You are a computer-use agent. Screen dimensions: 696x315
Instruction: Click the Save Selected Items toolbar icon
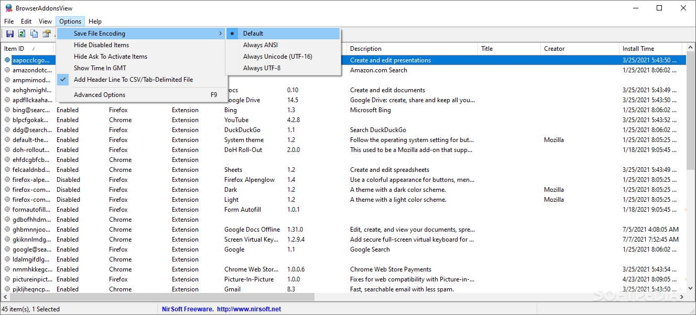tap(10, 34)
